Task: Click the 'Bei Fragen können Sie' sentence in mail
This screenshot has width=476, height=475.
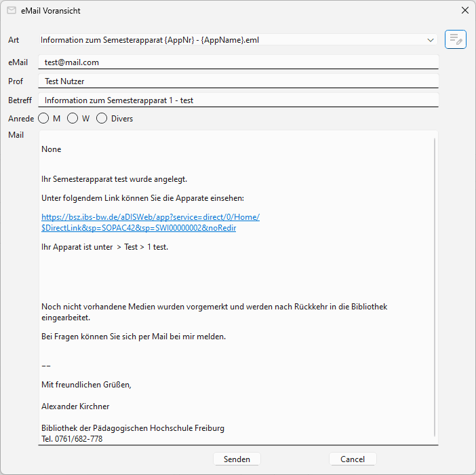Action: [133, 337]
